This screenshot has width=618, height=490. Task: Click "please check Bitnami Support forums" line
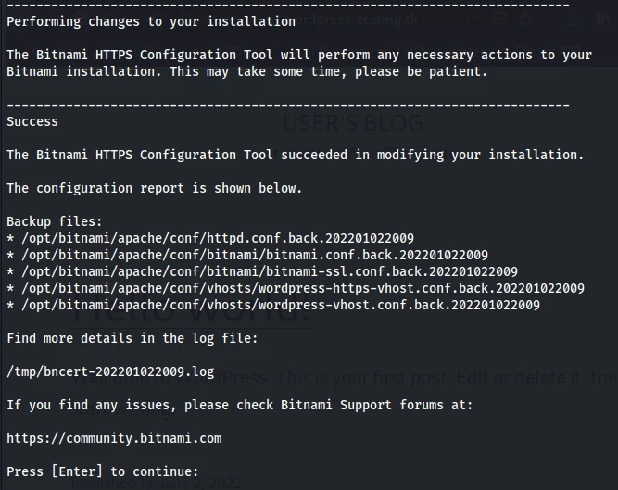(x=240, y=405)
